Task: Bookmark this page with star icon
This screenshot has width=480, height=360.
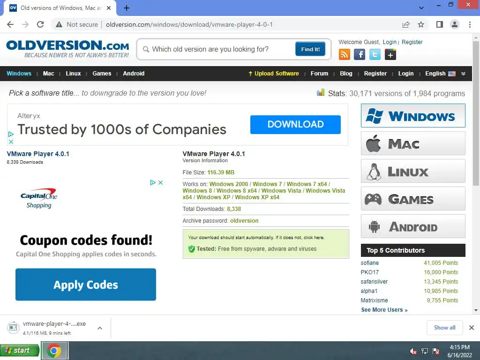Action: click(421, 24)
